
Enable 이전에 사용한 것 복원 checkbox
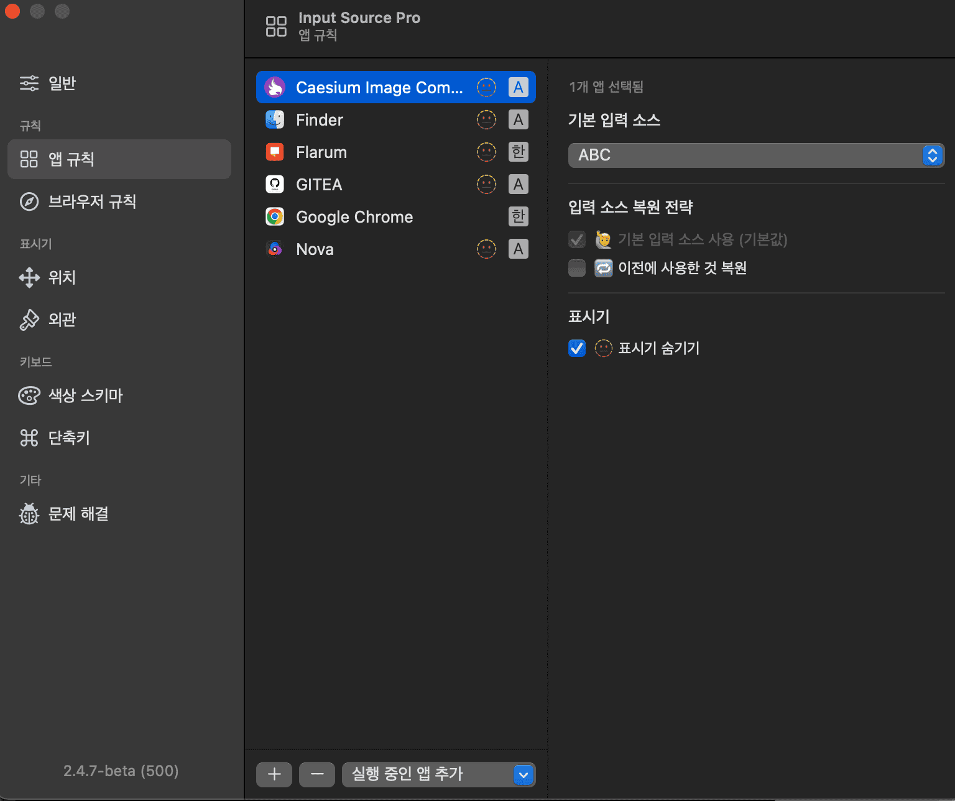(x=577, y=268)
